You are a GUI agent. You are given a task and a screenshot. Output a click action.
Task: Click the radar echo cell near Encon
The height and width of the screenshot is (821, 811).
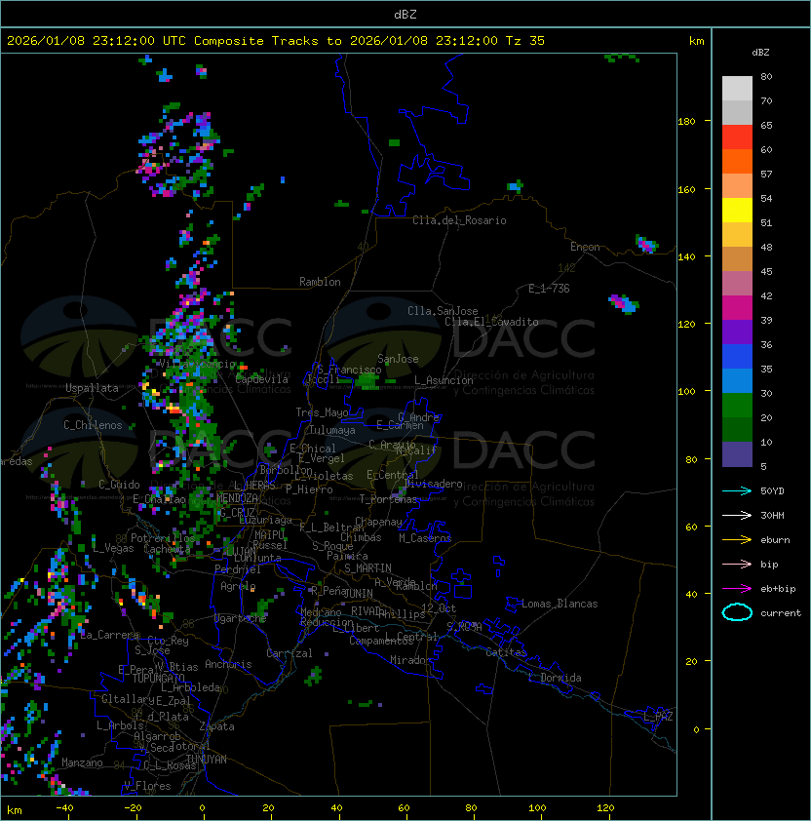click(x=647, y=244)
